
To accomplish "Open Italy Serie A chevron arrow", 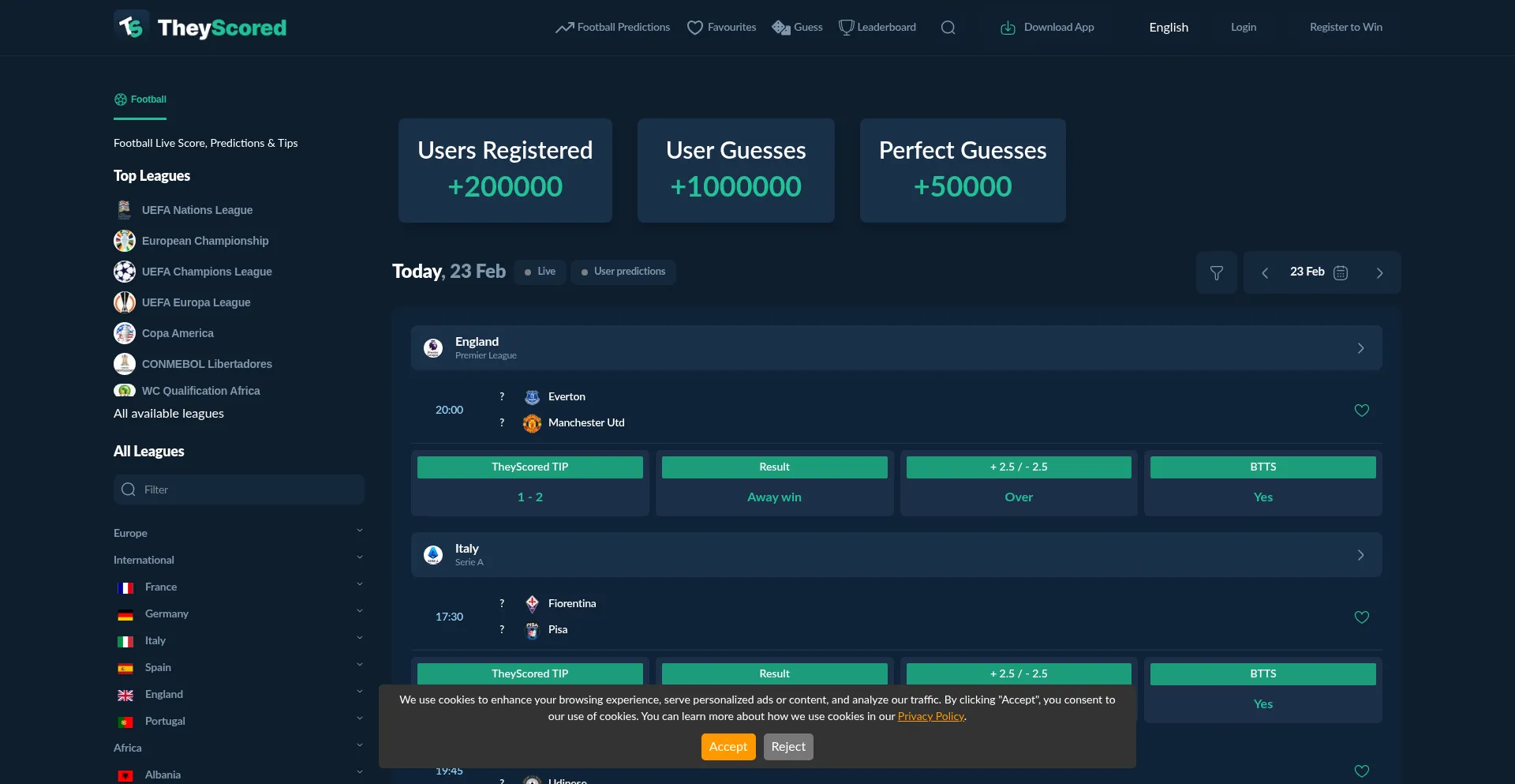I will pyautogui.click(x=1360, y=555).
